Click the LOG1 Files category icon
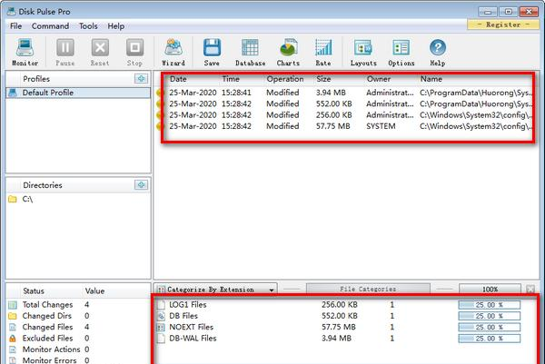The height and width of the screenshot is (364, 545). tap(161, 305)
